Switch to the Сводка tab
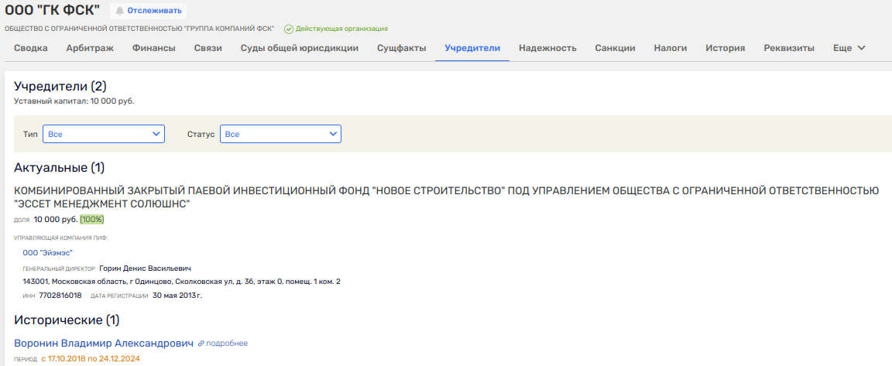Image resolution: width=892 pixels, height=366 pixels. point(31,48)
